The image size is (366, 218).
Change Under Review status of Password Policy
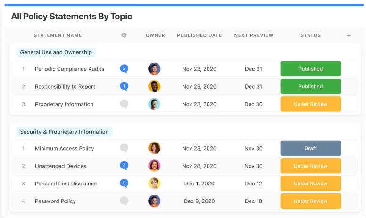[x=310, y=201]
